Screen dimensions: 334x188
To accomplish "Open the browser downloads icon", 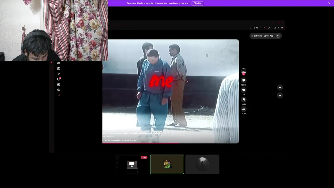I will 278,27.
